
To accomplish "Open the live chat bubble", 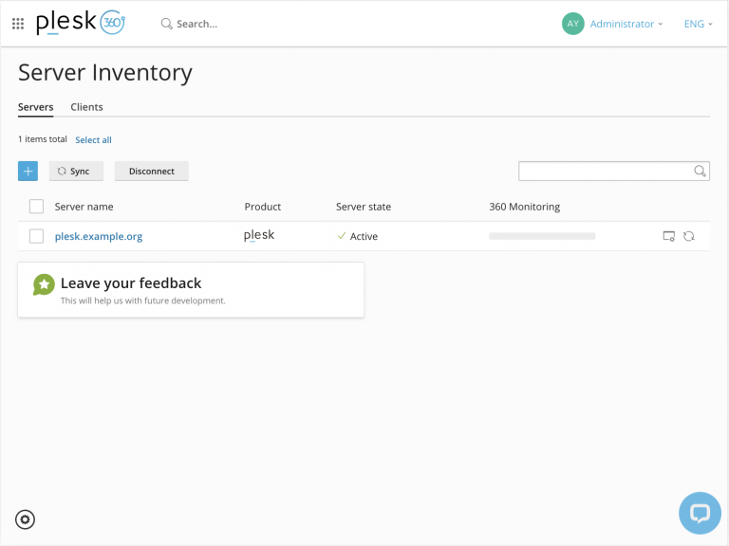I will coord(700,513).
